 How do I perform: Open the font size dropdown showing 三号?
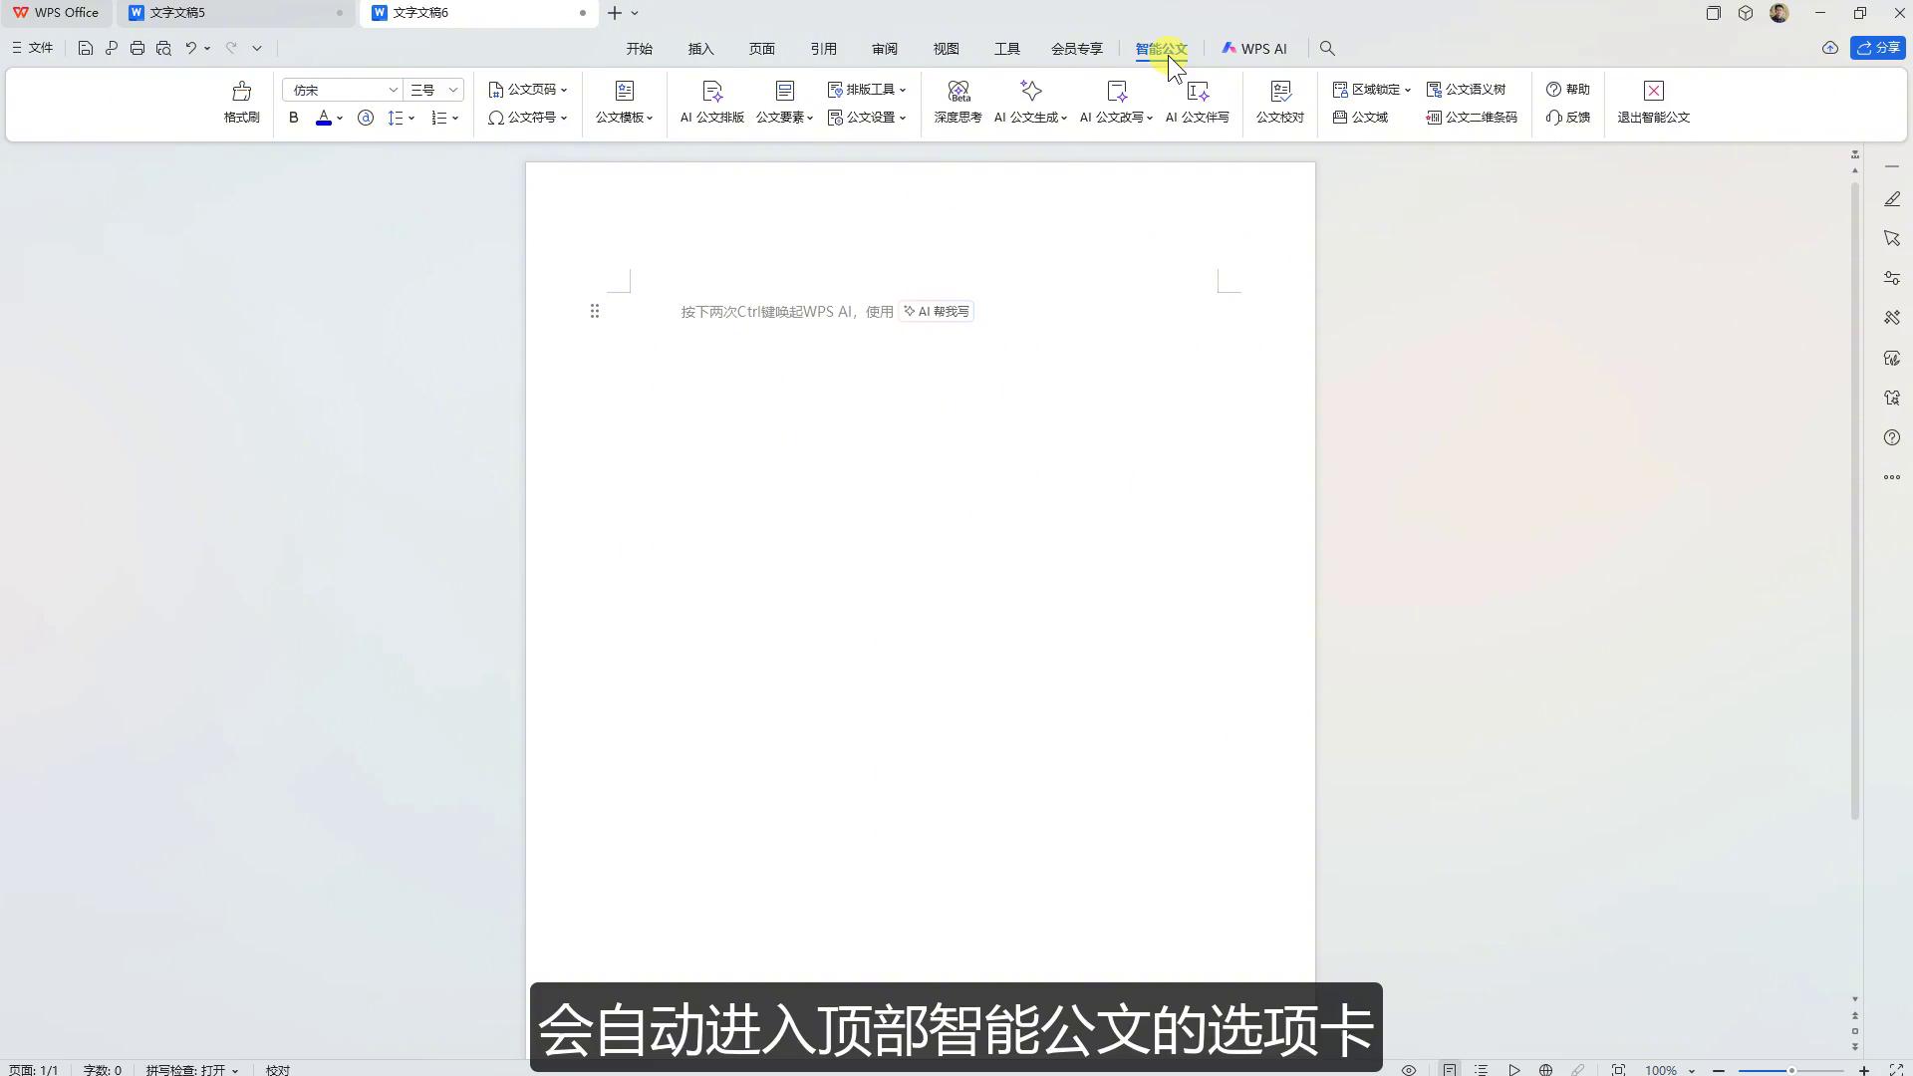pos(433,90)
